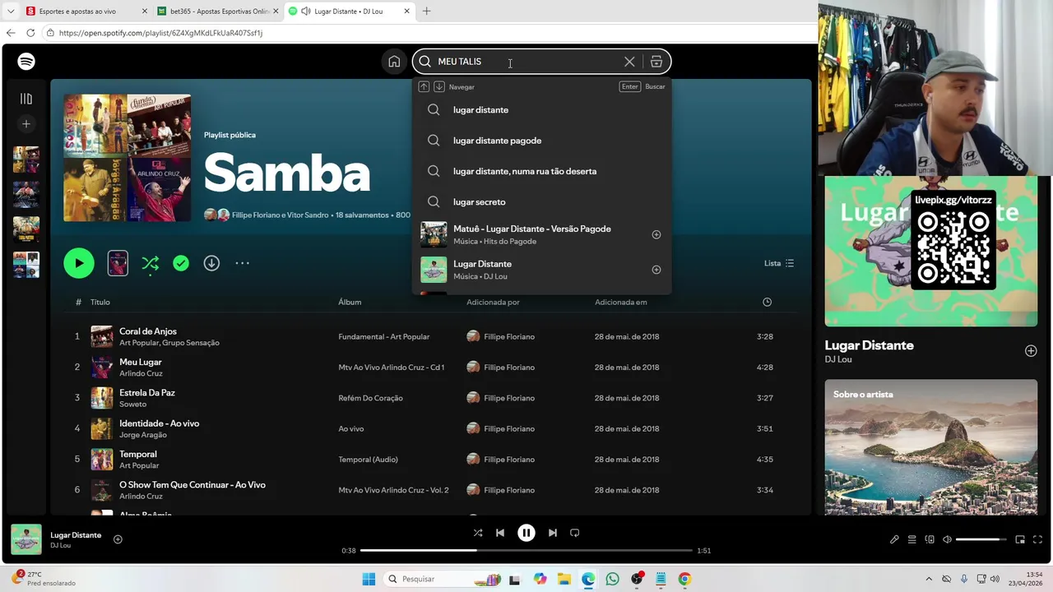Open the Lista view options dropdown
This screenshot has width=1053, height=592.
tap(779, 263)
